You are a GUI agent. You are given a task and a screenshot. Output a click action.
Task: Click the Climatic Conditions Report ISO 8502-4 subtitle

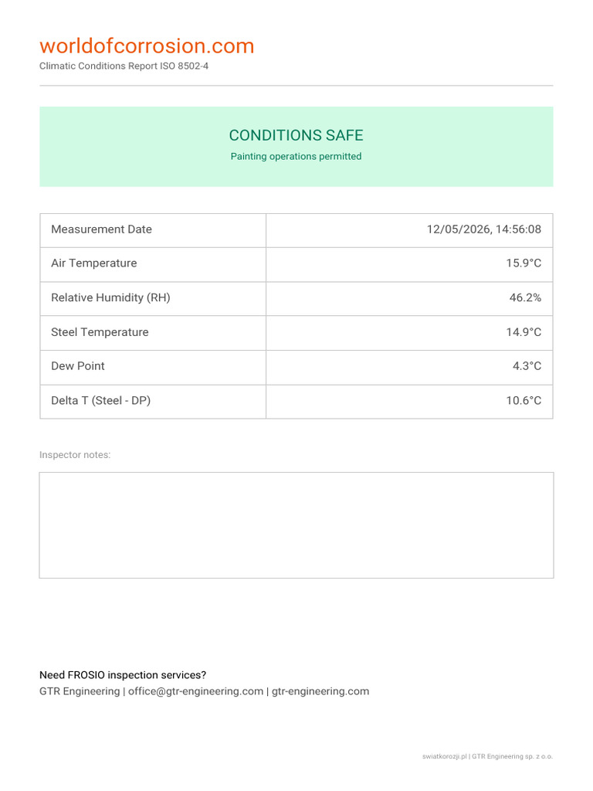tap(124, 66)
